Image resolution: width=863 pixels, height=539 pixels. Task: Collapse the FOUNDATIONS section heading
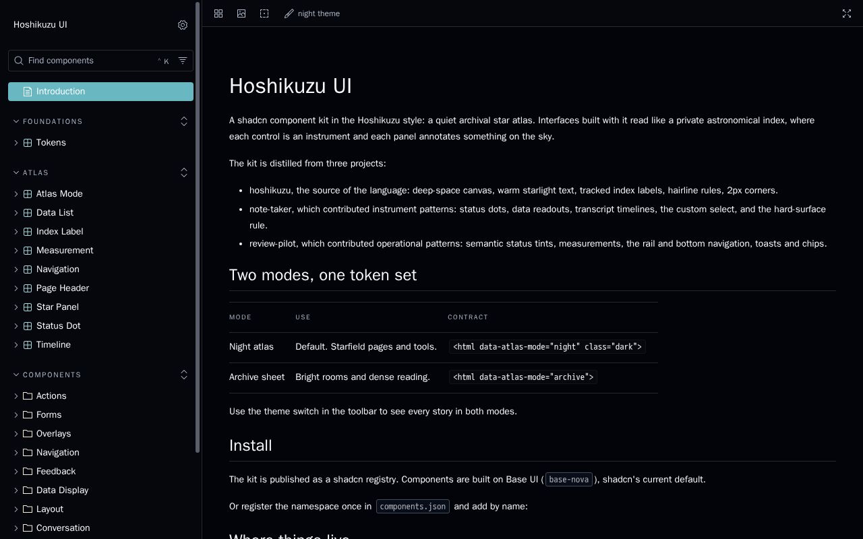(x=48, y=121)
